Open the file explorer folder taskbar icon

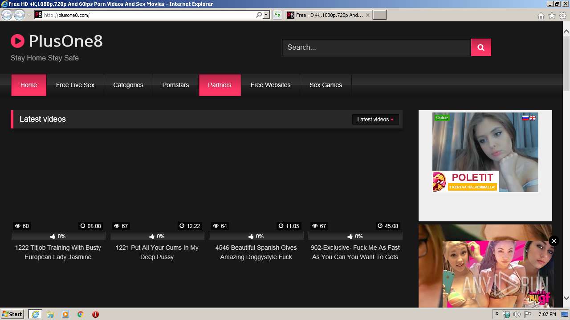50,314
